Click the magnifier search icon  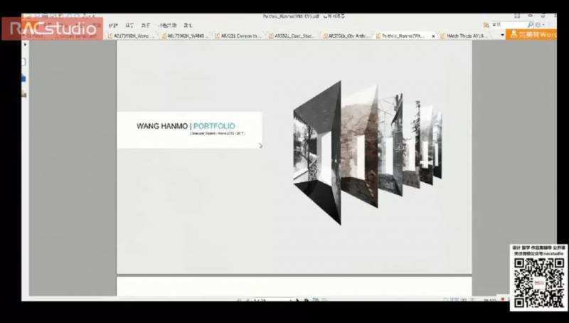tap(531, 24)
